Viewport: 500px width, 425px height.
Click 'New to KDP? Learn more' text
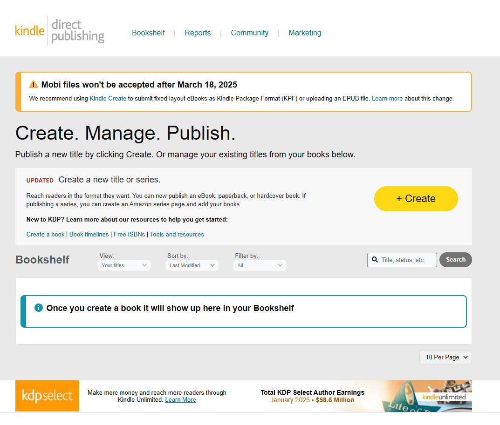coord(127,220)
